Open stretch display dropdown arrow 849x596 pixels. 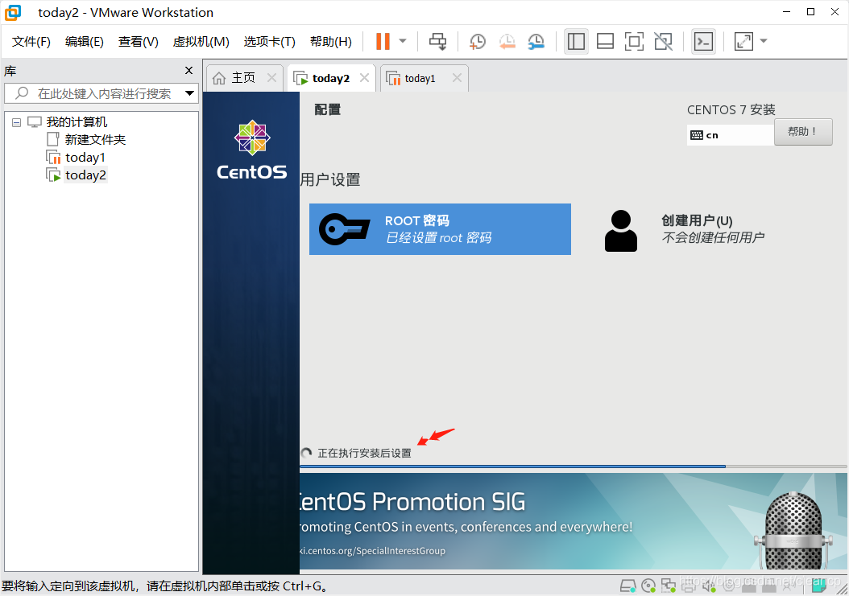click(764, 41)
